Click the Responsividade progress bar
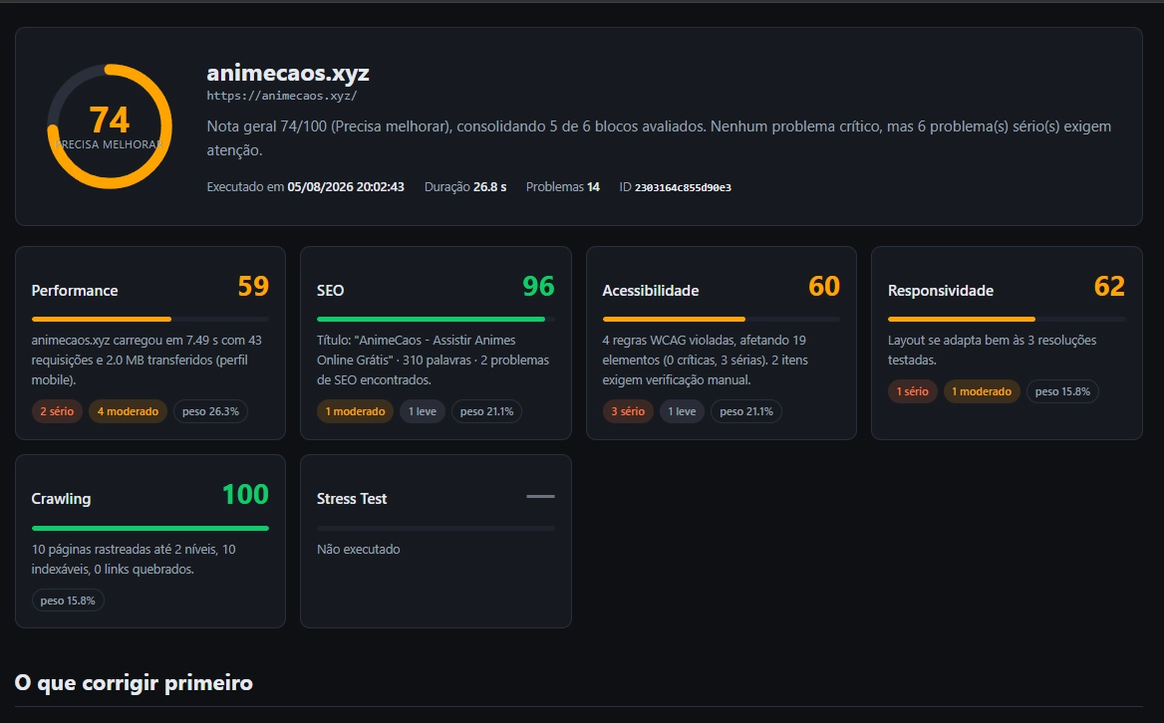The image size is (1164, 723). tap(1007, 319)
